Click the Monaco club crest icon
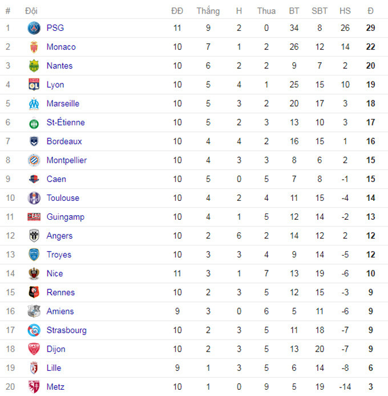The width and height of the screenshot is (388, 396). coord(34,47)
